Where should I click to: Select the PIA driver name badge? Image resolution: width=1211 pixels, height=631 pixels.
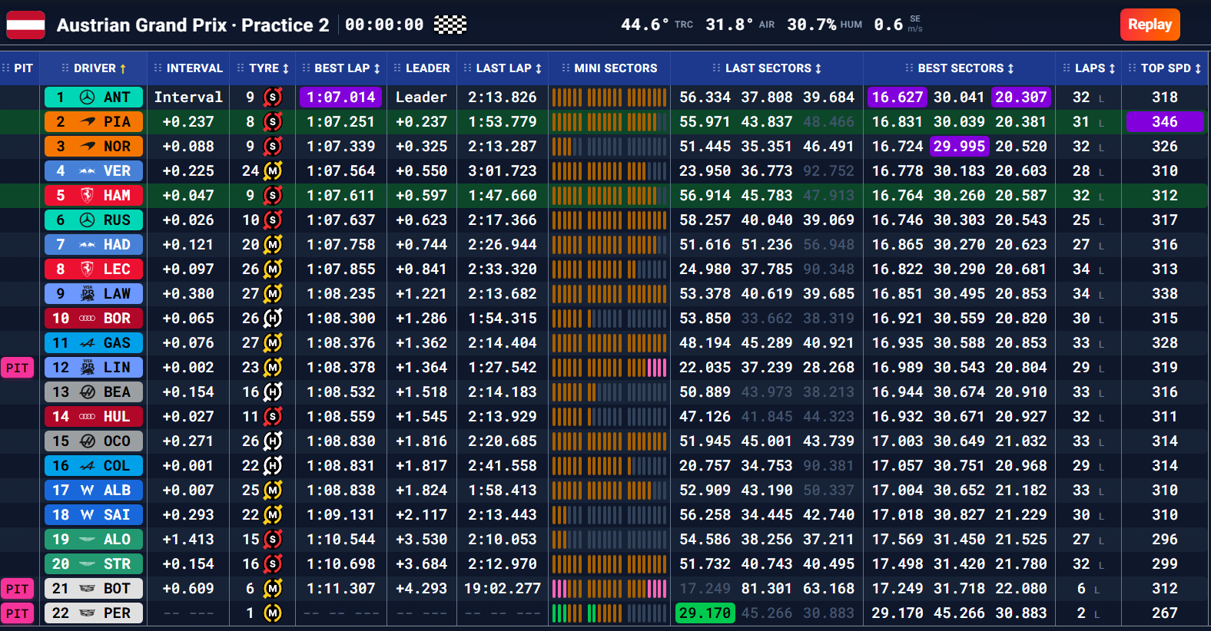(94, 122)
